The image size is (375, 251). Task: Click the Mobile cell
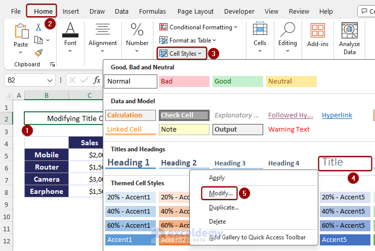pyautogui.click(x=47, y=155)
